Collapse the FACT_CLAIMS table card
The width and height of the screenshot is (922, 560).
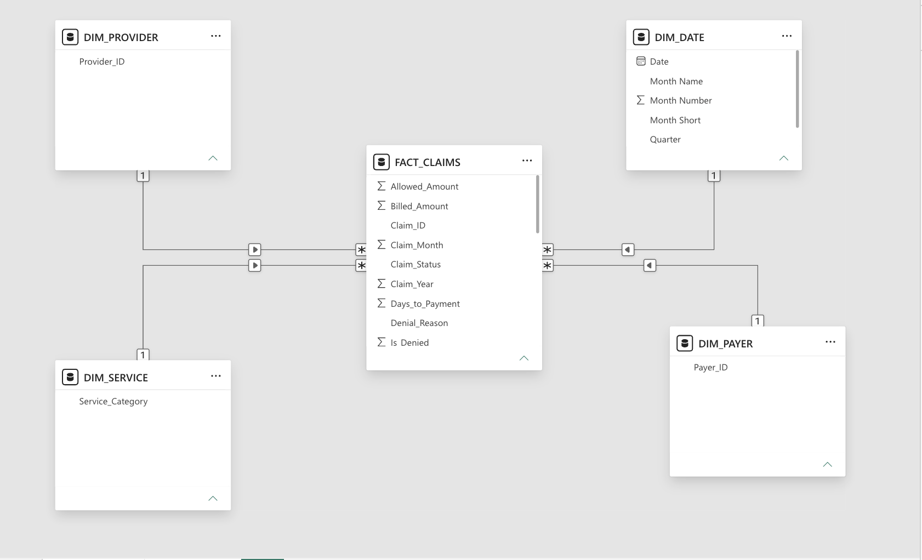[x=524, y=358]
